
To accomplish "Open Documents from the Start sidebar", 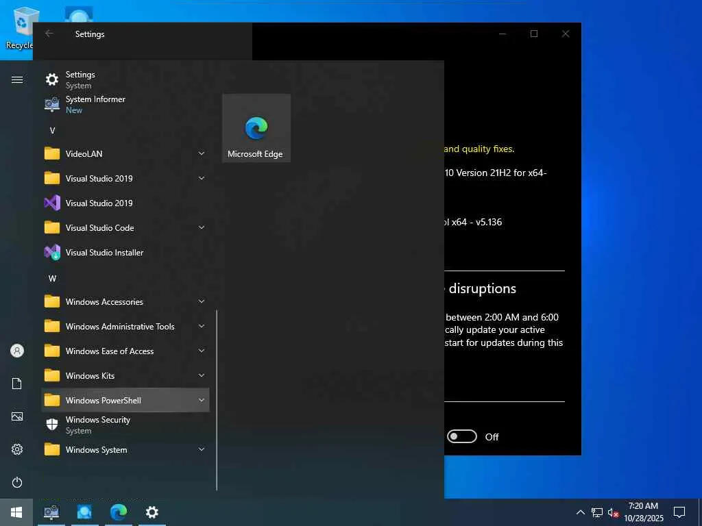I will point(17,384).
